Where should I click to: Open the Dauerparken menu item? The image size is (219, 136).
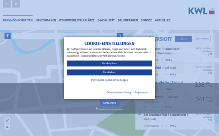click(x=128, y=20)
